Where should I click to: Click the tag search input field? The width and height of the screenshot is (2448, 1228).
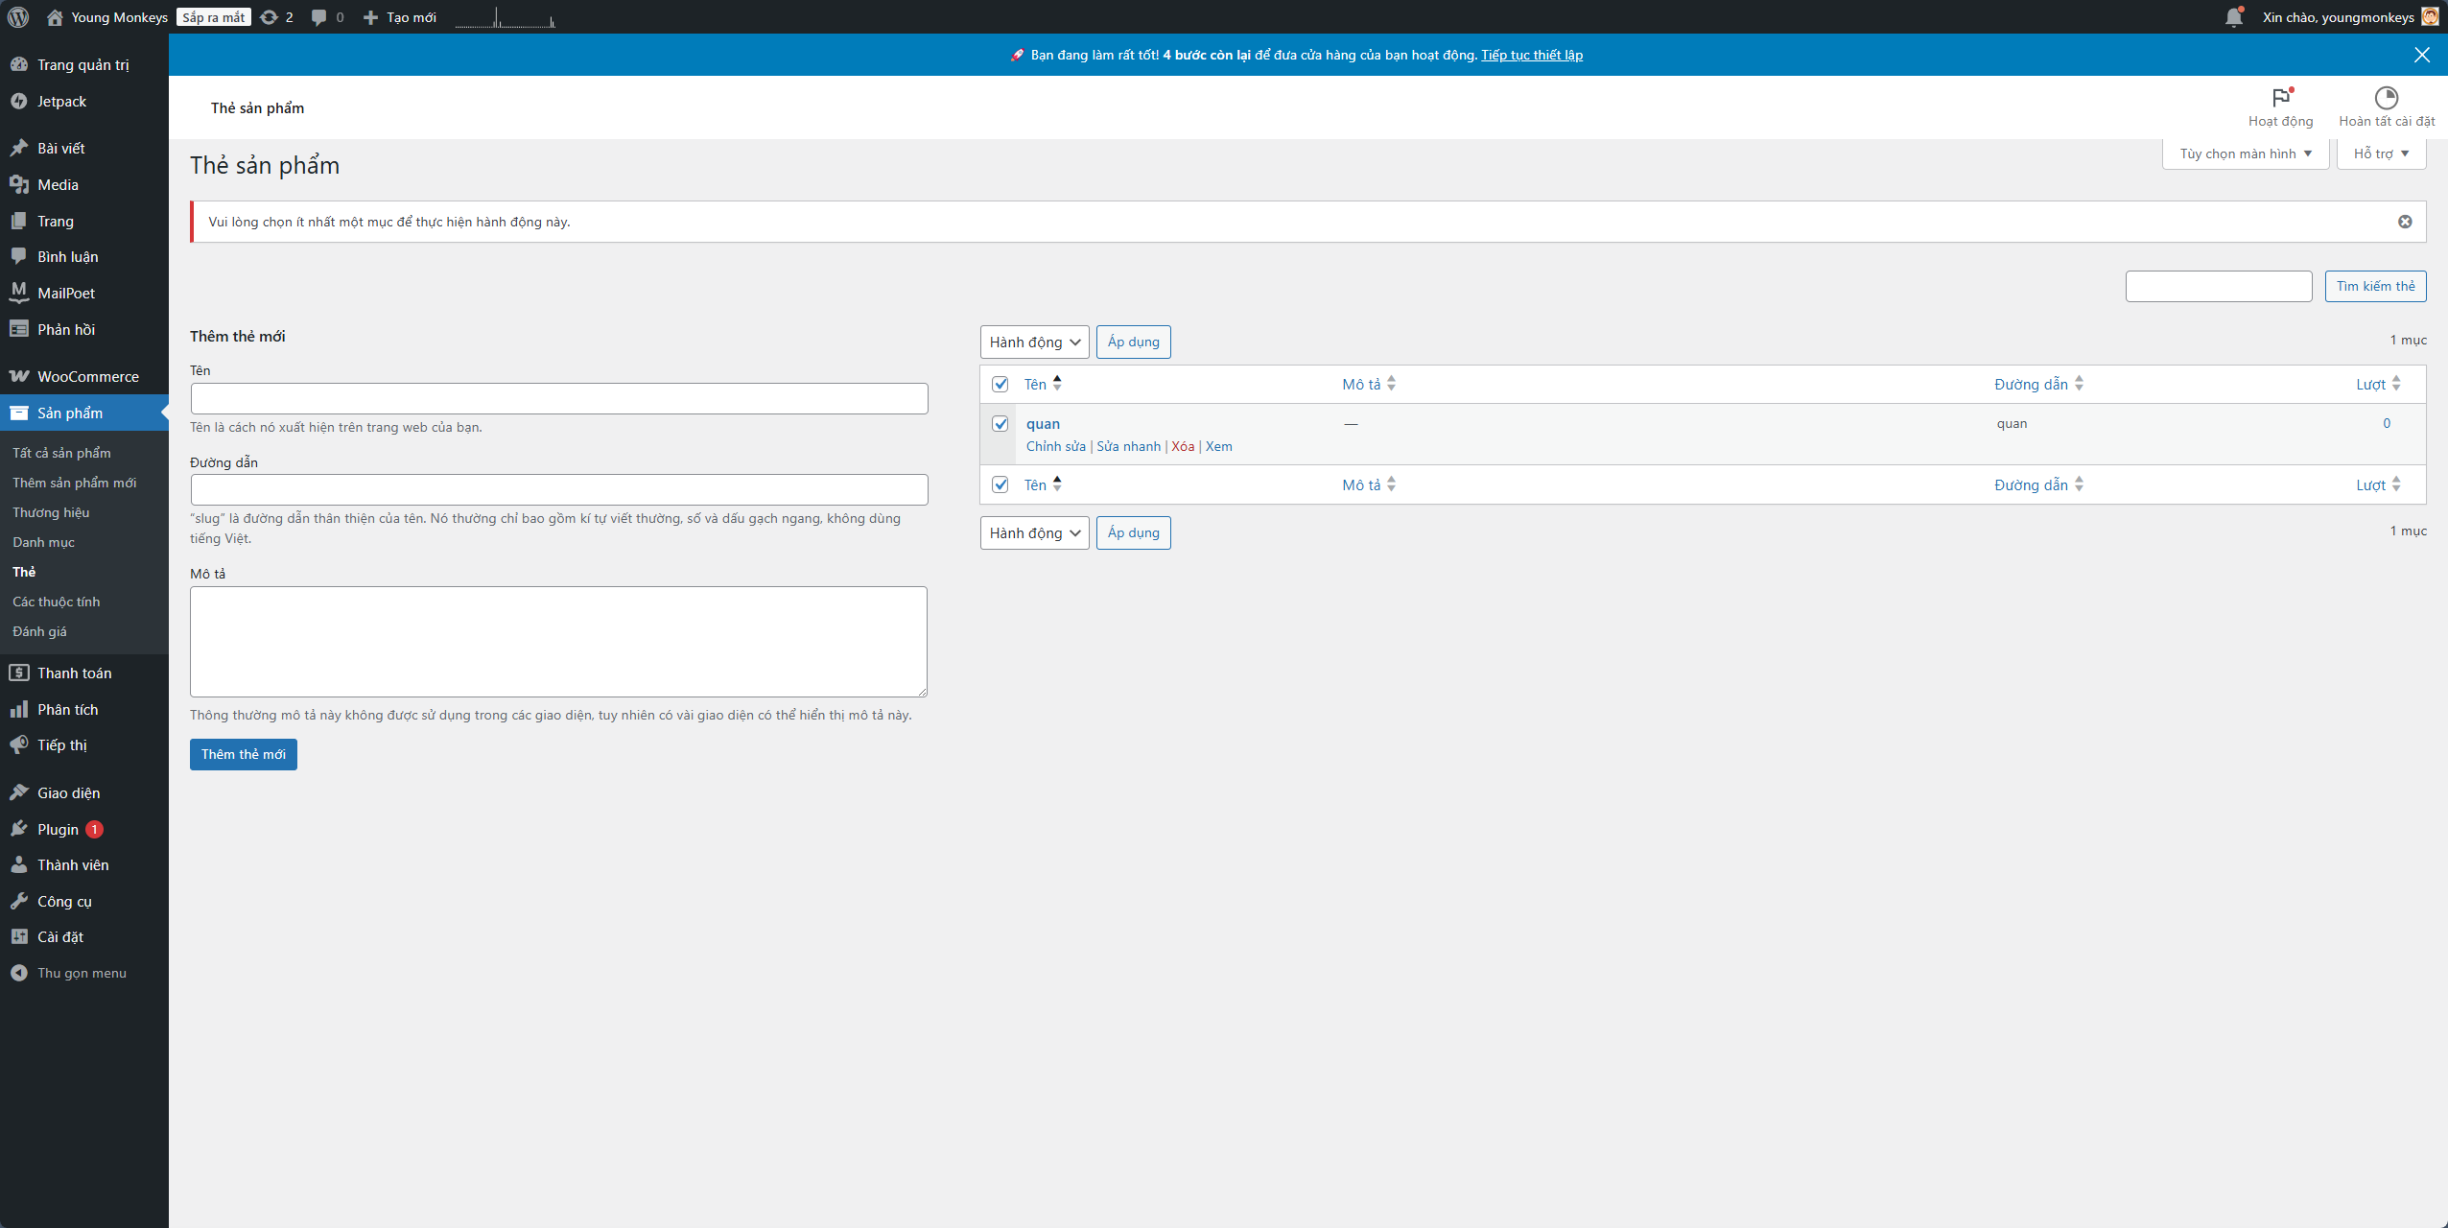coord(2218,286)
